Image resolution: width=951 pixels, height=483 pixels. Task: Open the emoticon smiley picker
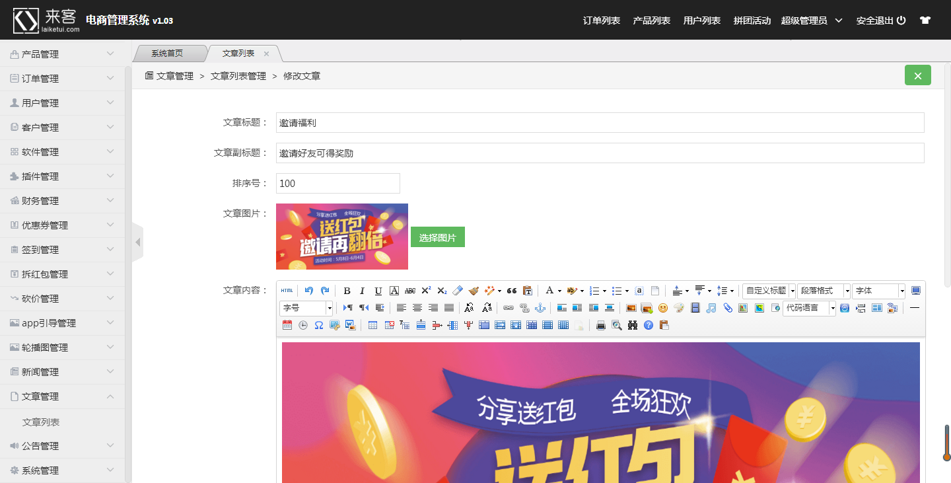[663, 308]
